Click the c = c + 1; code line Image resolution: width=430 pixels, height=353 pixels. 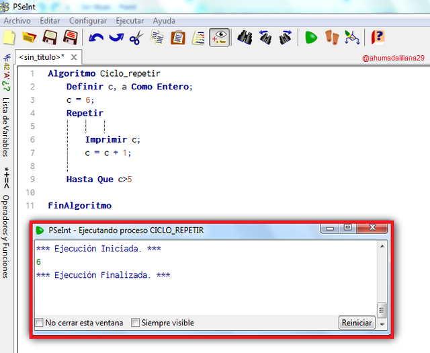coord(108,153)
